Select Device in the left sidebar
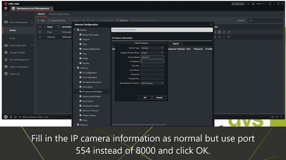Image resolution: width=286 pixels, height=160 pixels. (x=18, y=30)
